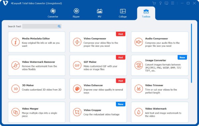Open the feedback message icon
This screenshot has height=126, width=199.
pyautogui.click(x=166, y=3)
